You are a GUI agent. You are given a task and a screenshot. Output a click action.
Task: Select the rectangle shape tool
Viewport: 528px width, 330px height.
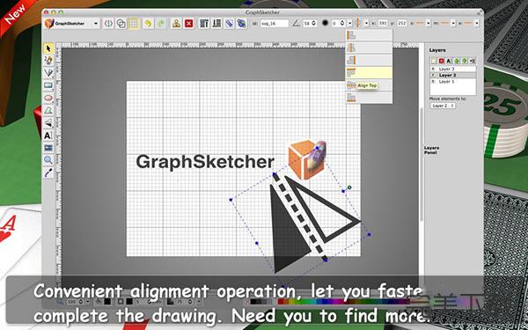[x=48, y=85]
